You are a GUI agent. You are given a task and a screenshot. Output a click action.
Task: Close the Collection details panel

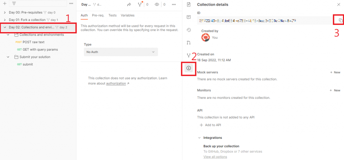coord(339,4)
